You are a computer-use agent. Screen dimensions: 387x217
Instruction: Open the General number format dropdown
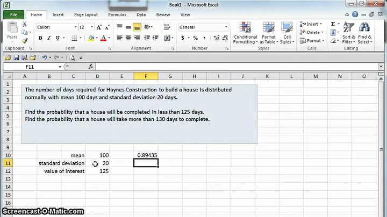[x=226, y=27]
